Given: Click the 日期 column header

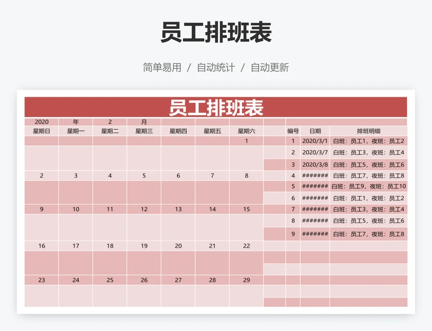Looking at the screenshot, I should (x=315, y=131).
